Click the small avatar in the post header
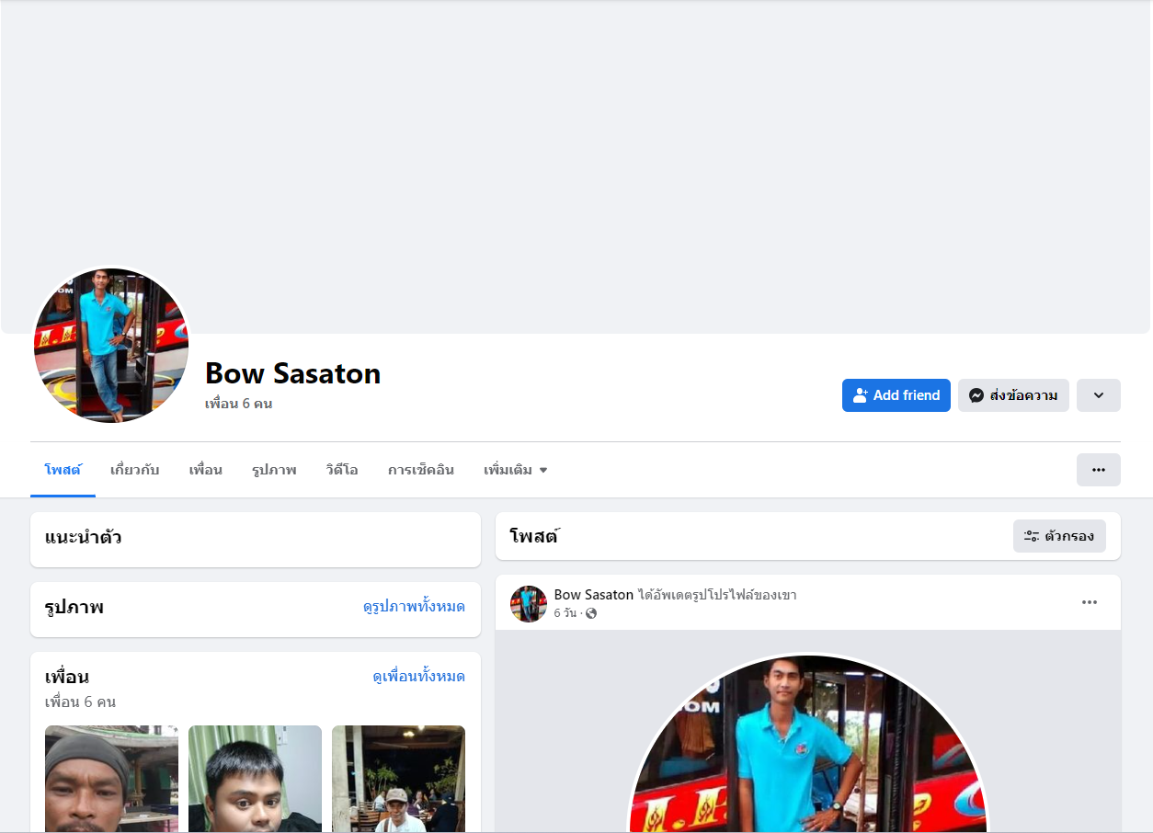Screen dimensions: 1153x833 click(529, 604)
